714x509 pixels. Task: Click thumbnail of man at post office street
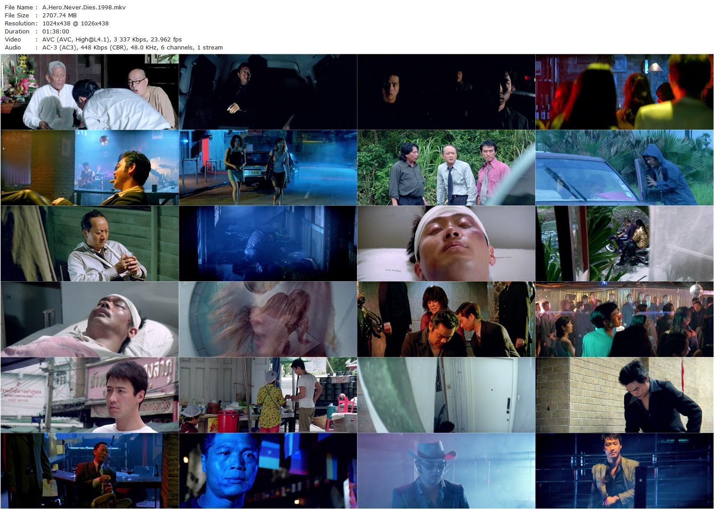click(x=89, y=394)
